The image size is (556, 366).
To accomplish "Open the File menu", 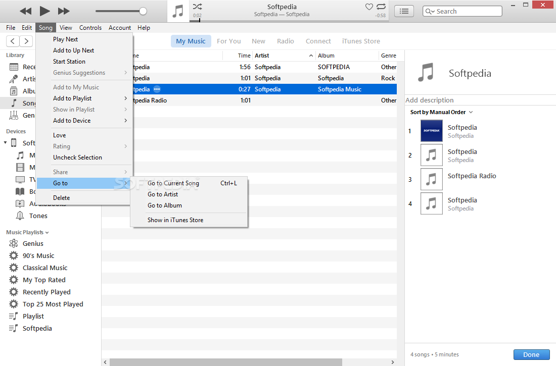I will (11, 28).
